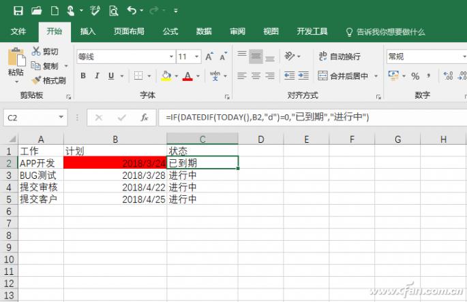Viewport: 467px width, 302px height.
Task: Click the Top Align icon
Action: coord(242,55)
